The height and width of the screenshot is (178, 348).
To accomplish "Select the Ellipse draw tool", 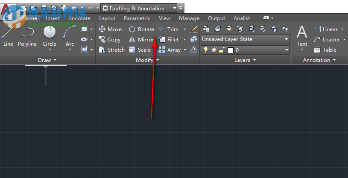I will (x=84, y=39).
